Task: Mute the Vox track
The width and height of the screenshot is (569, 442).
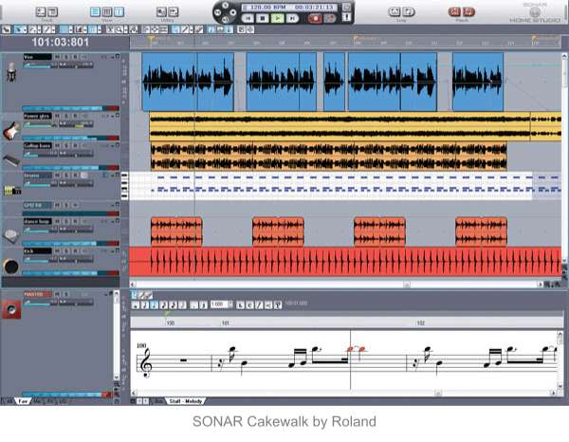Action: (x=57, y=57)
